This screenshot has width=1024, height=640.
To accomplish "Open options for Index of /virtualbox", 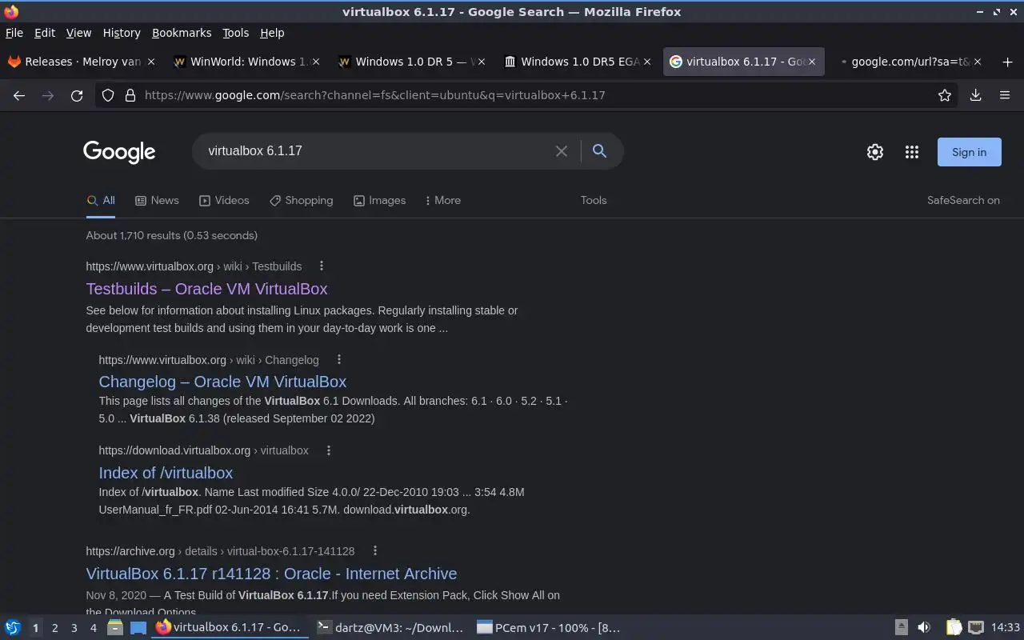I will click(329, 450).
